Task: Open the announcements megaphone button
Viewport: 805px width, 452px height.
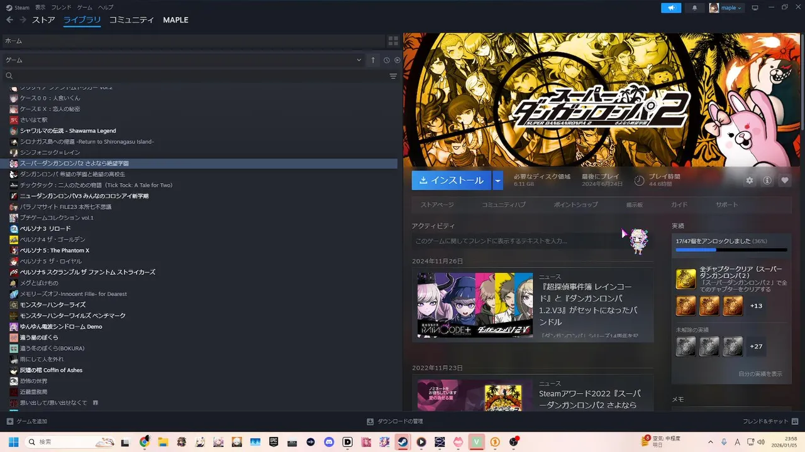Action: pos(671,8)
